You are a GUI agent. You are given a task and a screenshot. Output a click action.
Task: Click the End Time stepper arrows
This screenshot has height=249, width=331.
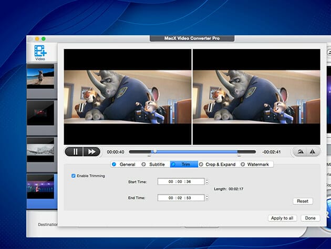click(x=206, y=198)
